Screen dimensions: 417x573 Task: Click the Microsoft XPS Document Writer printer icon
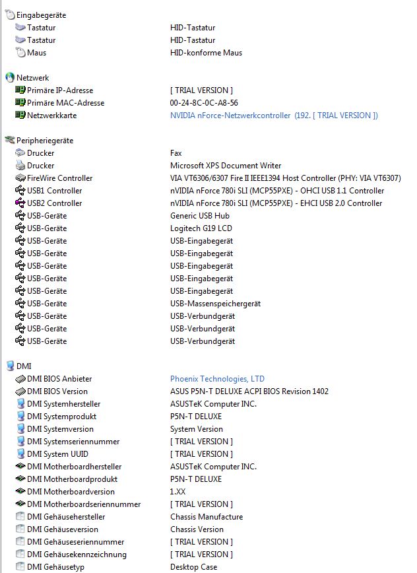pyautogui.click(x=20, y=165)
